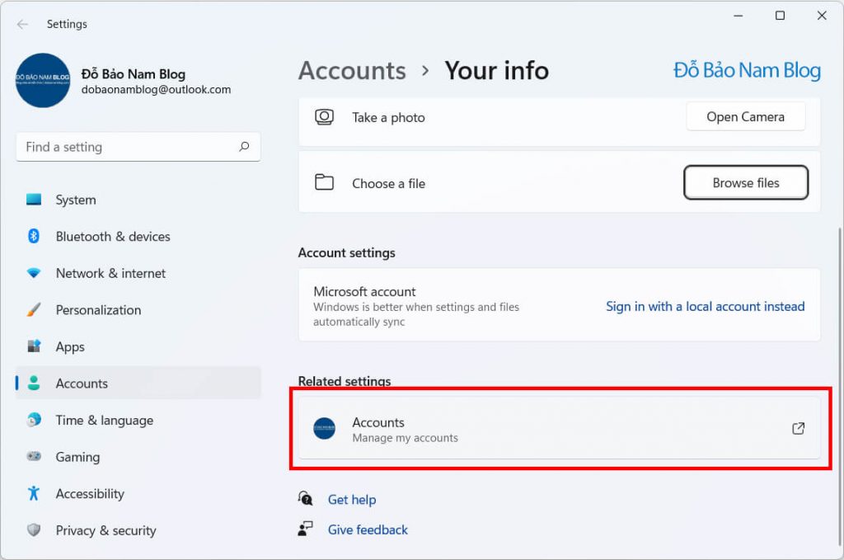Screen dimensions: 844x560
Task: Open Accessibility settings
Action: tap(138, 493)
